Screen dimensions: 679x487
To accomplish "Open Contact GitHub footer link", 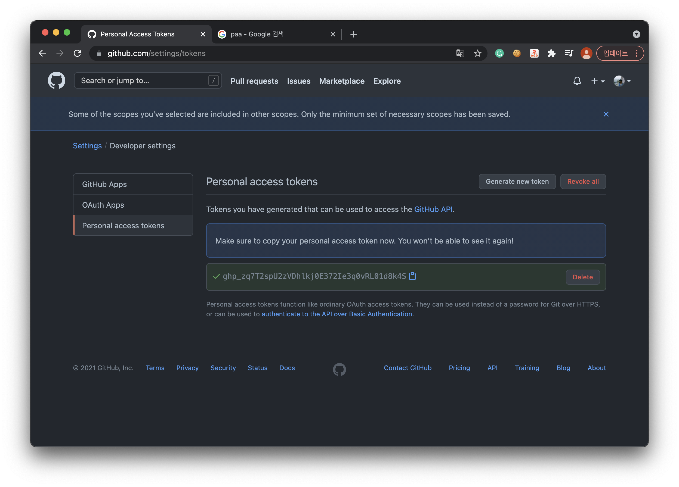I will pyautogui.click(x=408, y=368).
